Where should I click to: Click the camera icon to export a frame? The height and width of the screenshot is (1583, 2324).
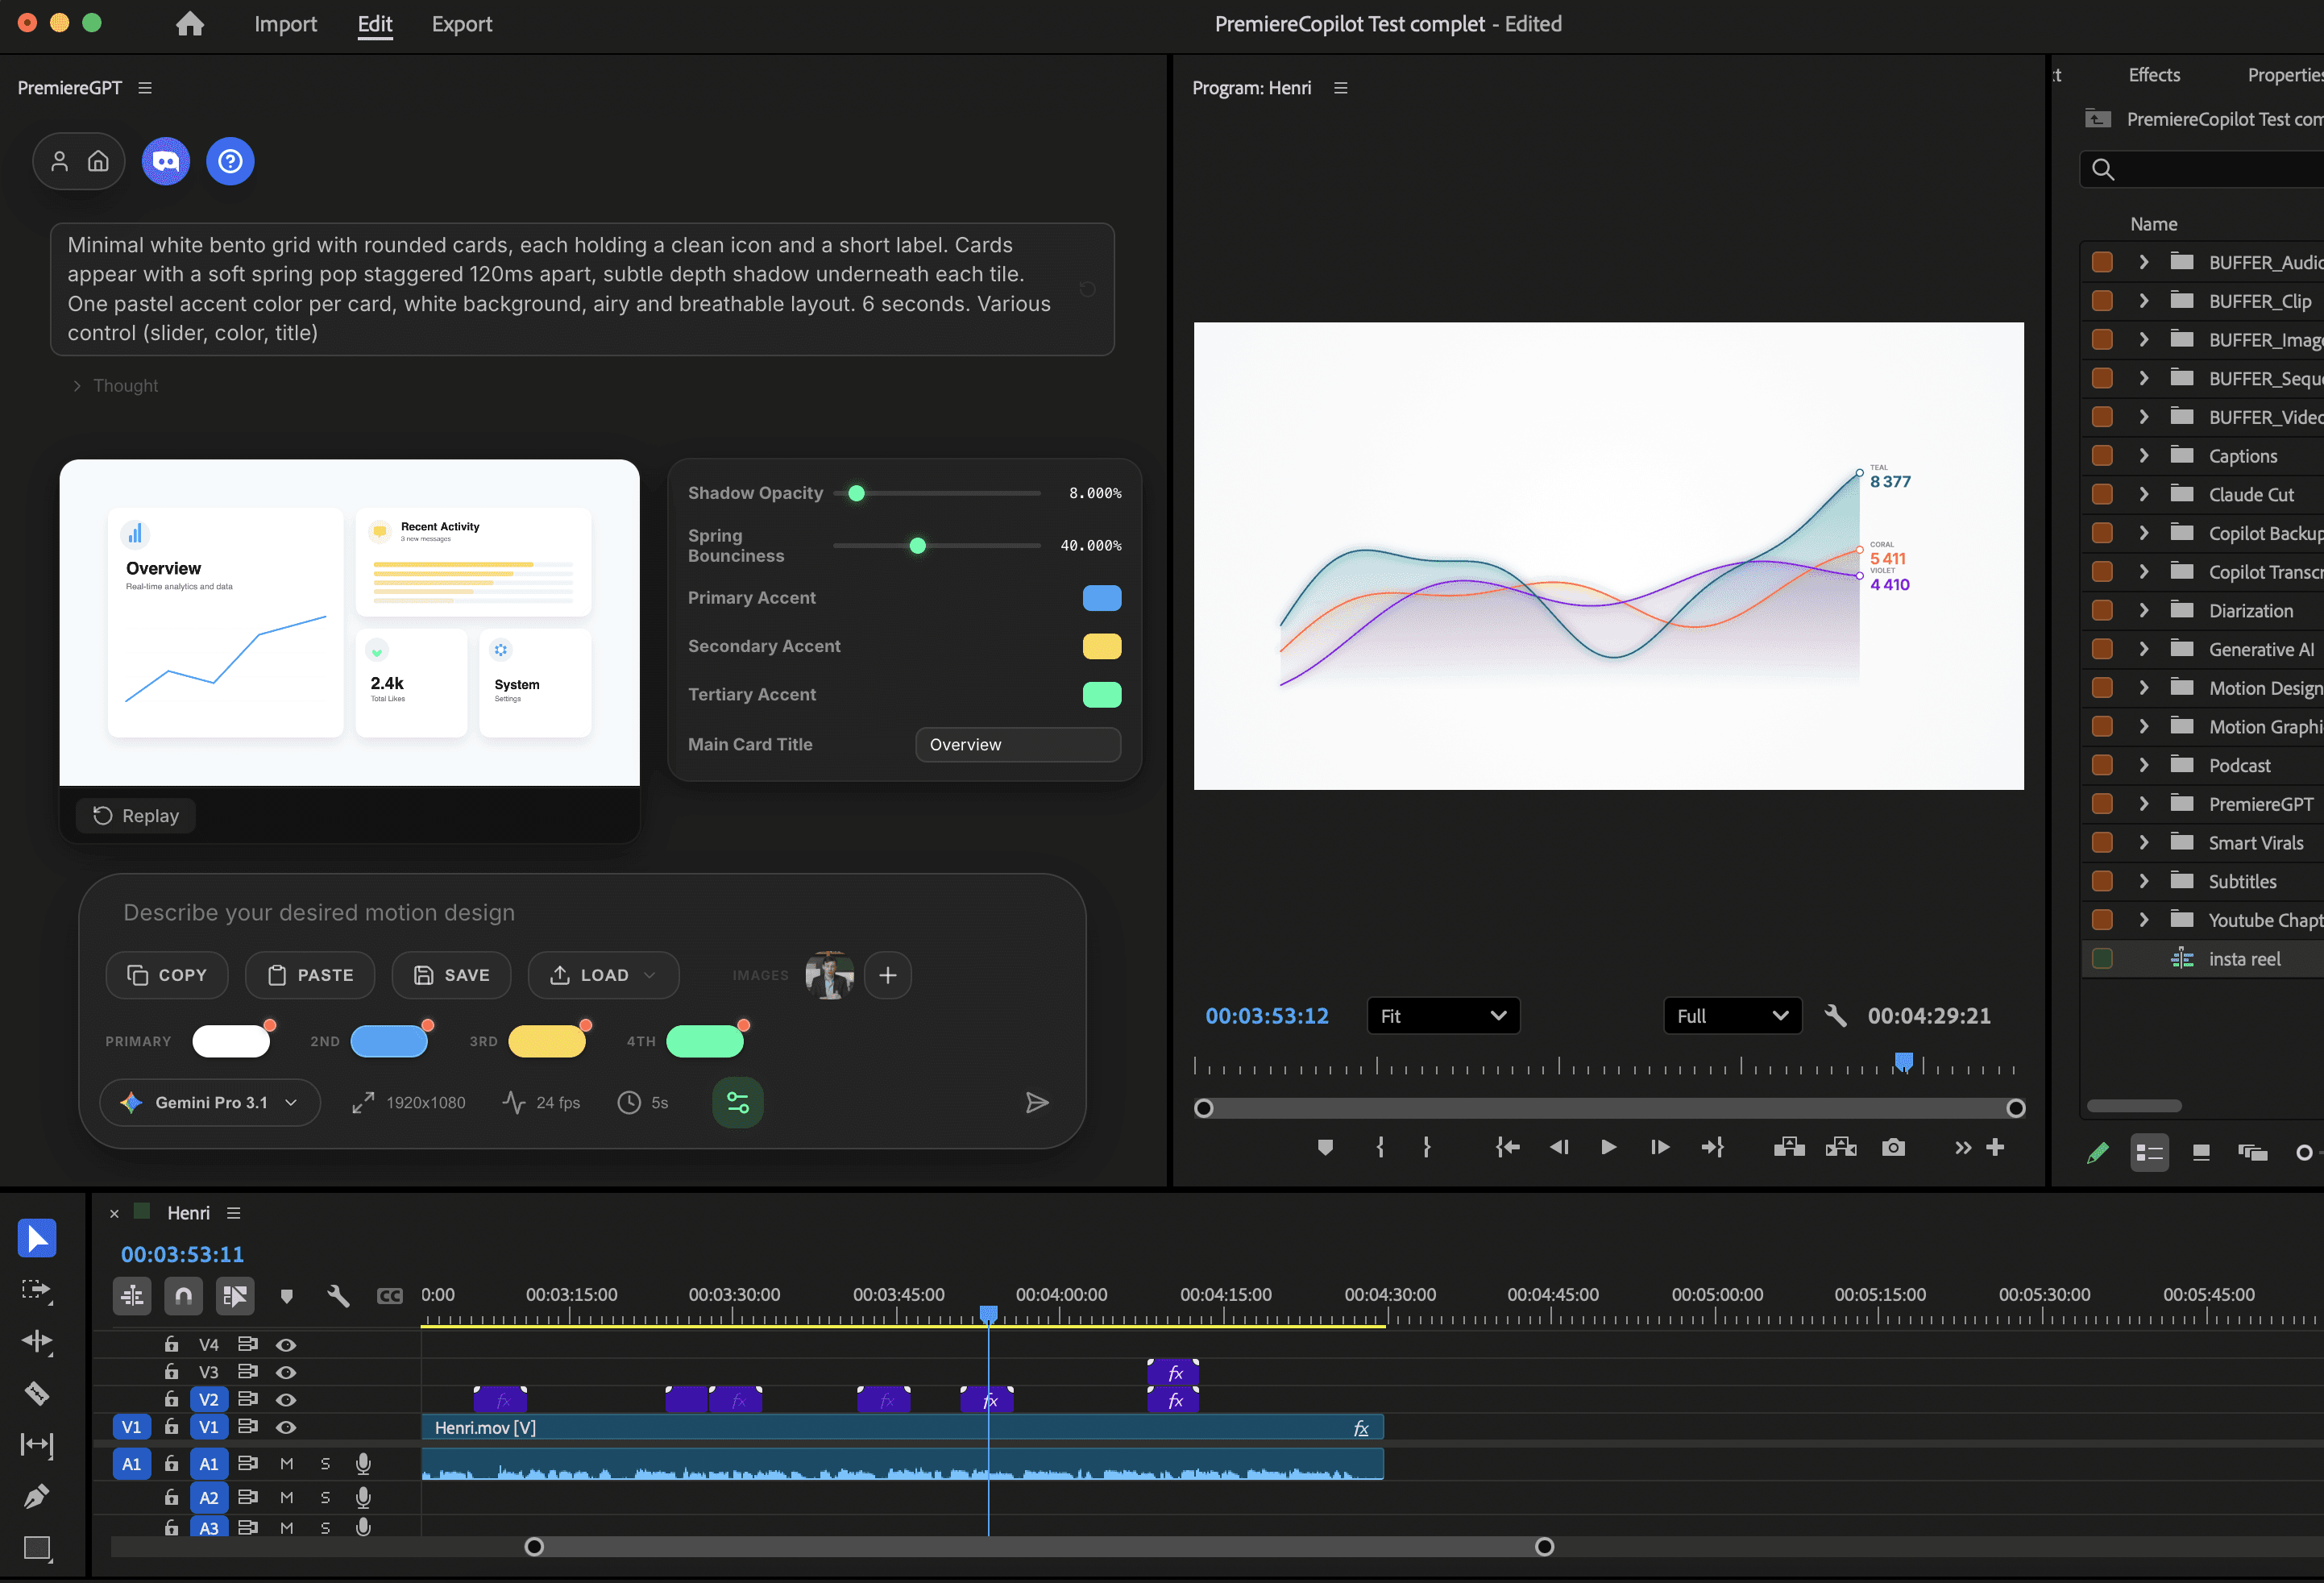tap(1894, 1148)
